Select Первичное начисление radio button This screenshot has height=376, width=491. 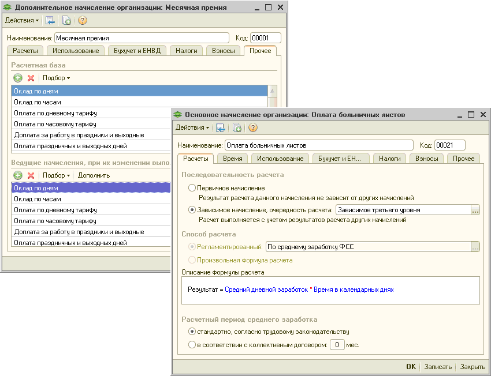coord(192,188)
